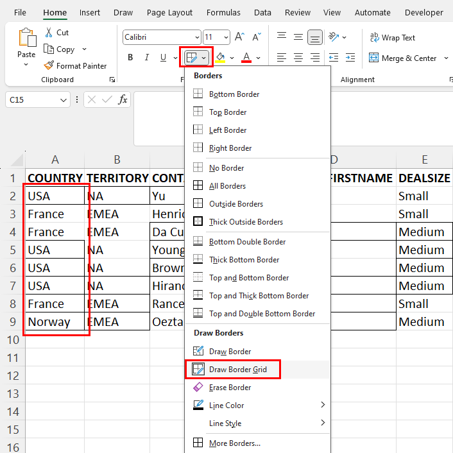This screenshot has width=453, height=453.
Task: Toggle Bold formatting
Action: [130, 58]
